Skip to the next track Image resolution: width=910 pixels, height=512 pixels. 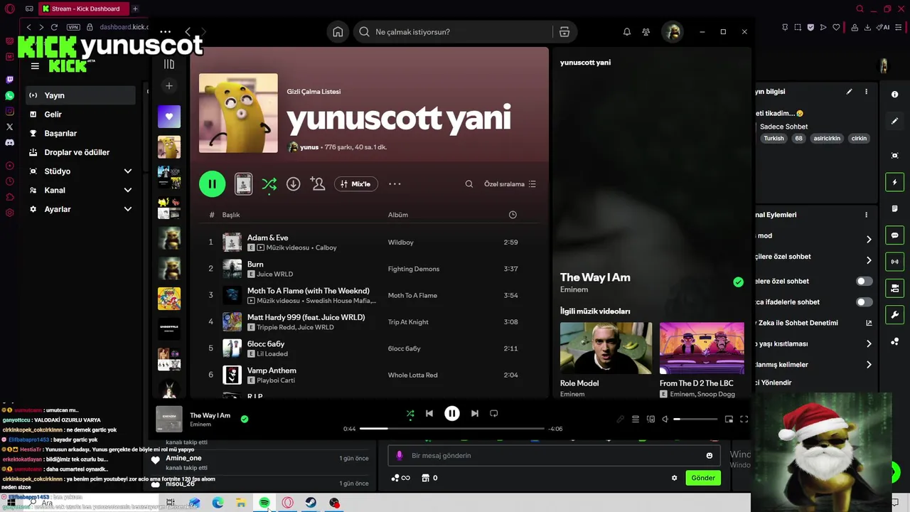click(x=475, y=413)
